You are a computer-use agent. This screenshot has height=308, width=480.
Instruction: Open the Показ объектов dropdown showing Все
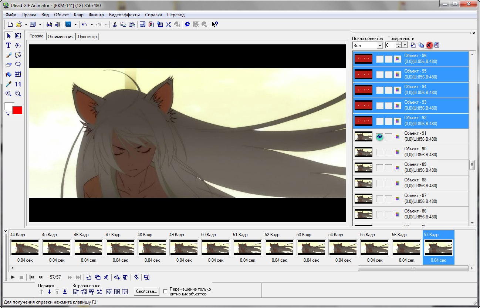[x=380, y=46]
